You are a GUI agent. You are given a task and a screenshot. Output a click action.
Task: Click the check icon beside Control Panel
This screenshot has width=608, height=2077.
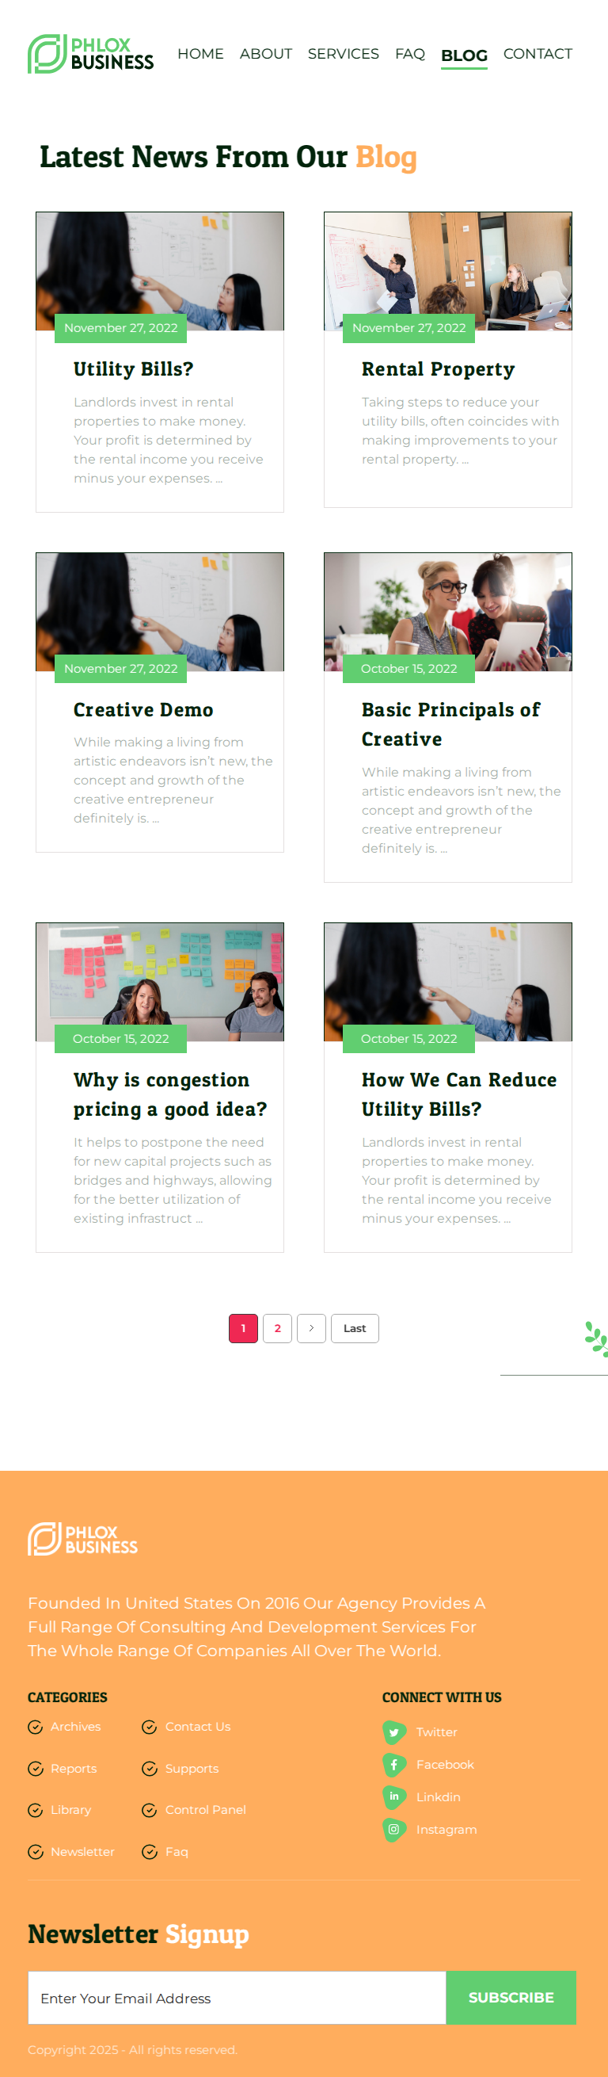pos(149,1810)
